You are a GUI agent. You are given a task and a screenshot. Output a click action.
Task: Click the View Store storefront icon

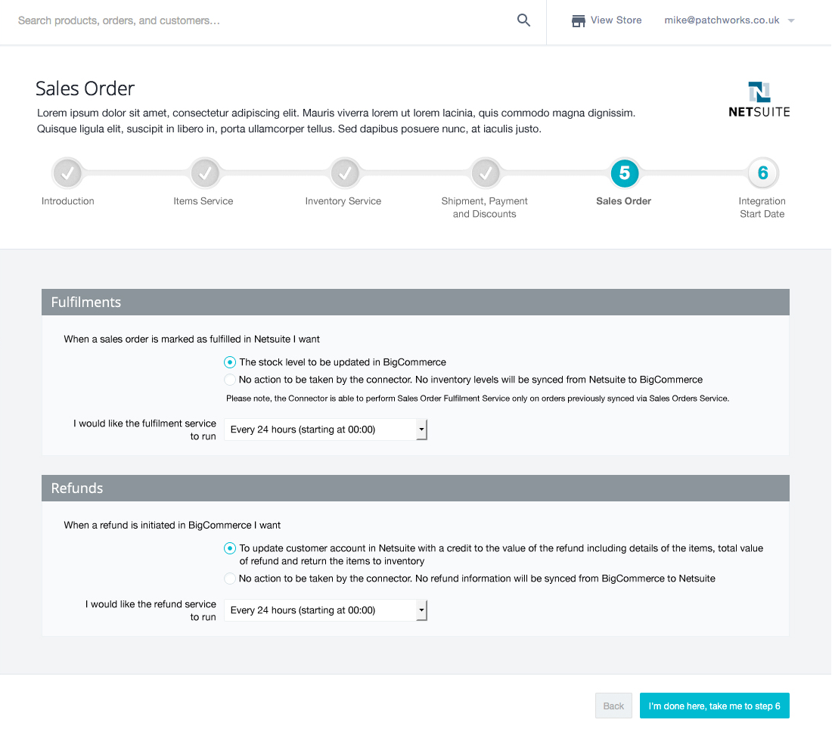tap(578, 20)
